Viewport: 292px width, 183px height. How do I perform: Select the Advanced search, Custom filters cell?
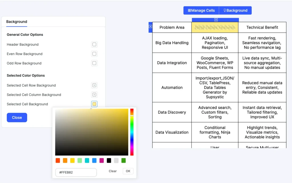point(215,112)
